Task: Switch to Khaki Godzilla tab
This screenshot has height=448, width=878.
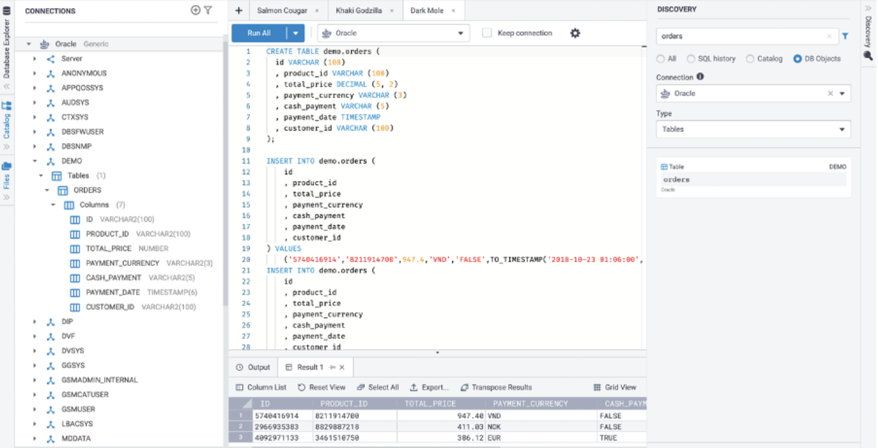Action: 359,11
